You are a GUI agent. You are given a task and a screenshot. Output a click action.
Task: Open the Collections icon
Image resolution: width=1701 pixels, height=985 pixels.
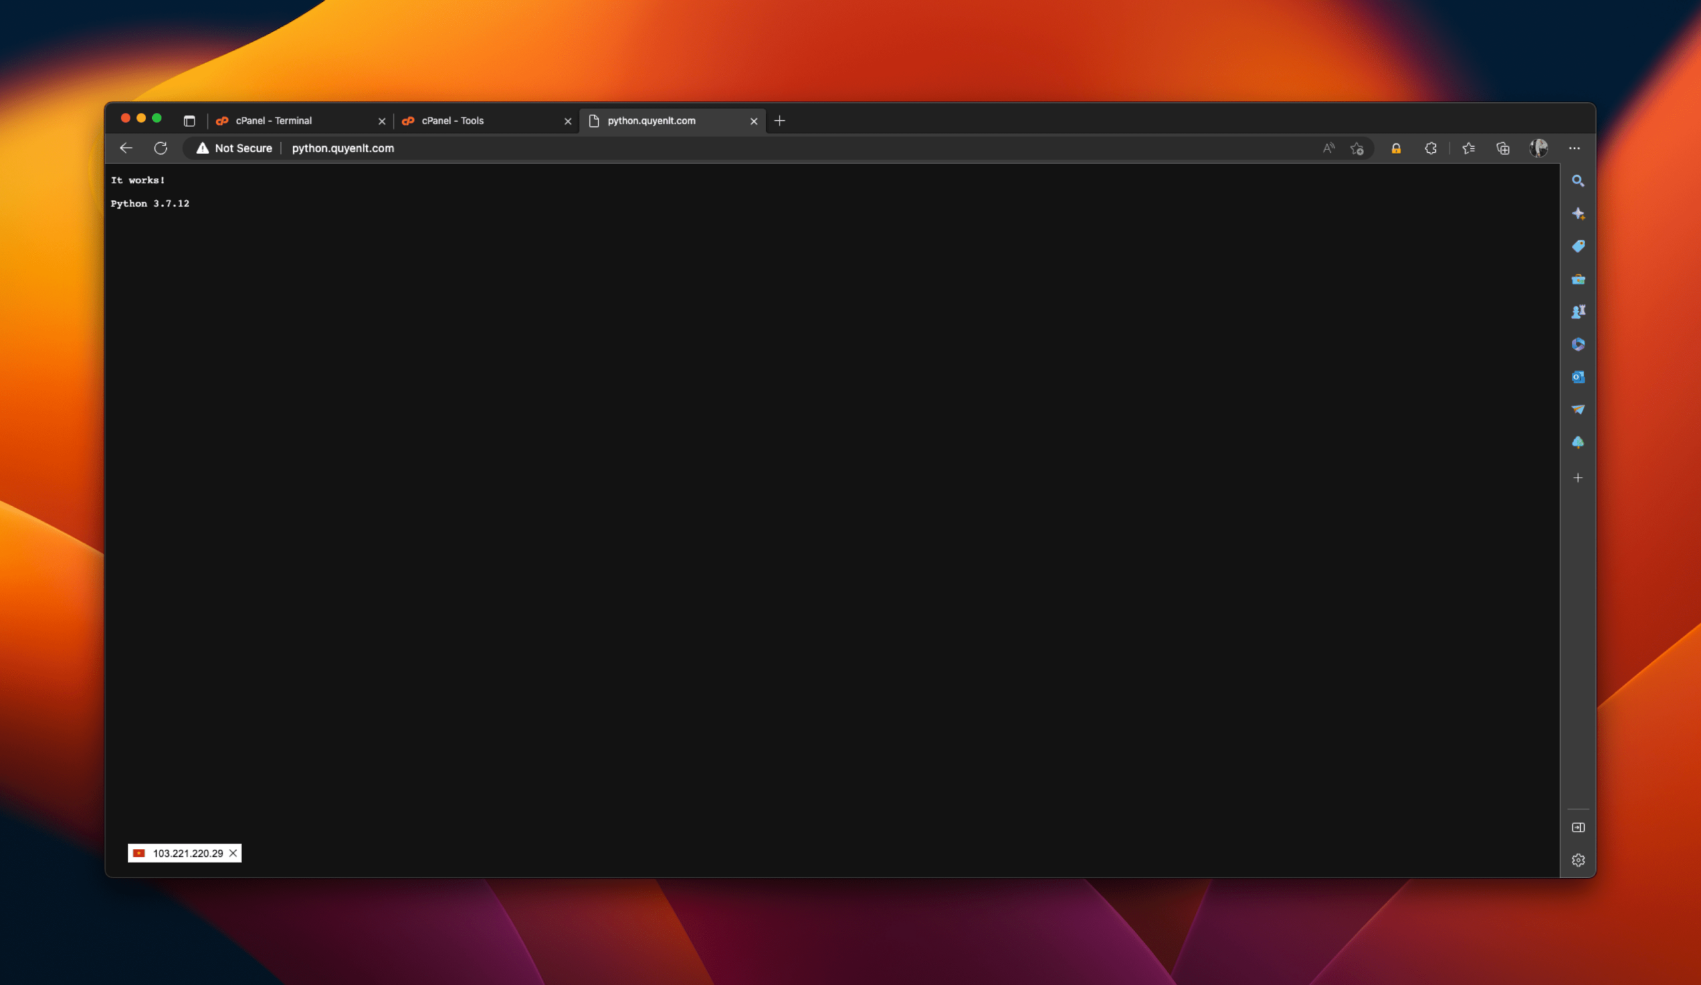(1502, 148)
